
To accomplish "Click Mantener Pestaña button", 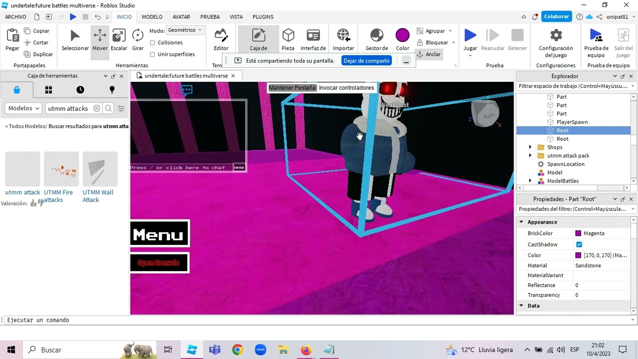I will point(292,88).
